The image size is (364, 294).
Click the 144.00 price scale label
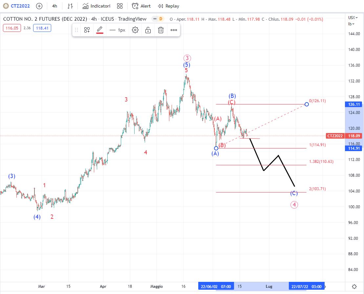click(x=354, y=34)
